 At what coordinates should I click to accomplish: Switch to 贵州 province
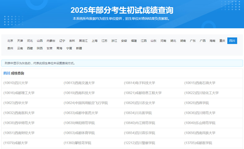pos(10,48)
